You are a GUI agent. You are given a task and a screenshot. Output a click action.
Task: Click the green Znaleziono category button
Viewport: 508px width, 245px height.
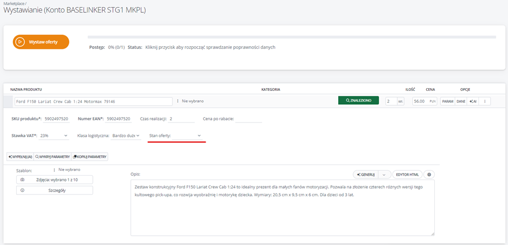358,100
